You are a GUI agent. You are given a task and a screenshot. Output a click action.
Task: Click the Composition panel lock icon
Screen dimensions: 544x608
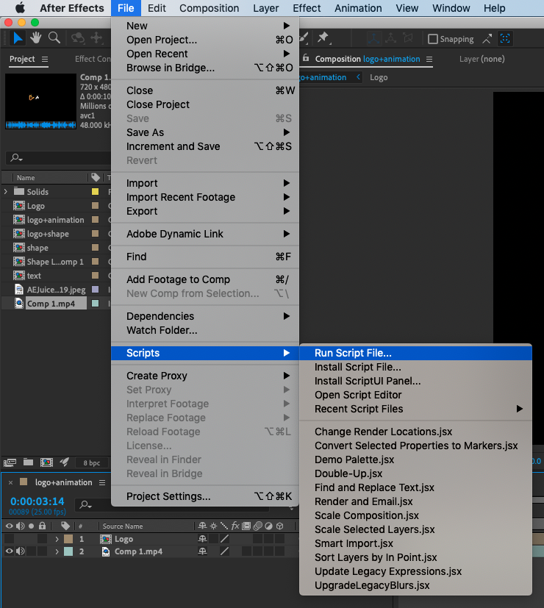[306, 58]
